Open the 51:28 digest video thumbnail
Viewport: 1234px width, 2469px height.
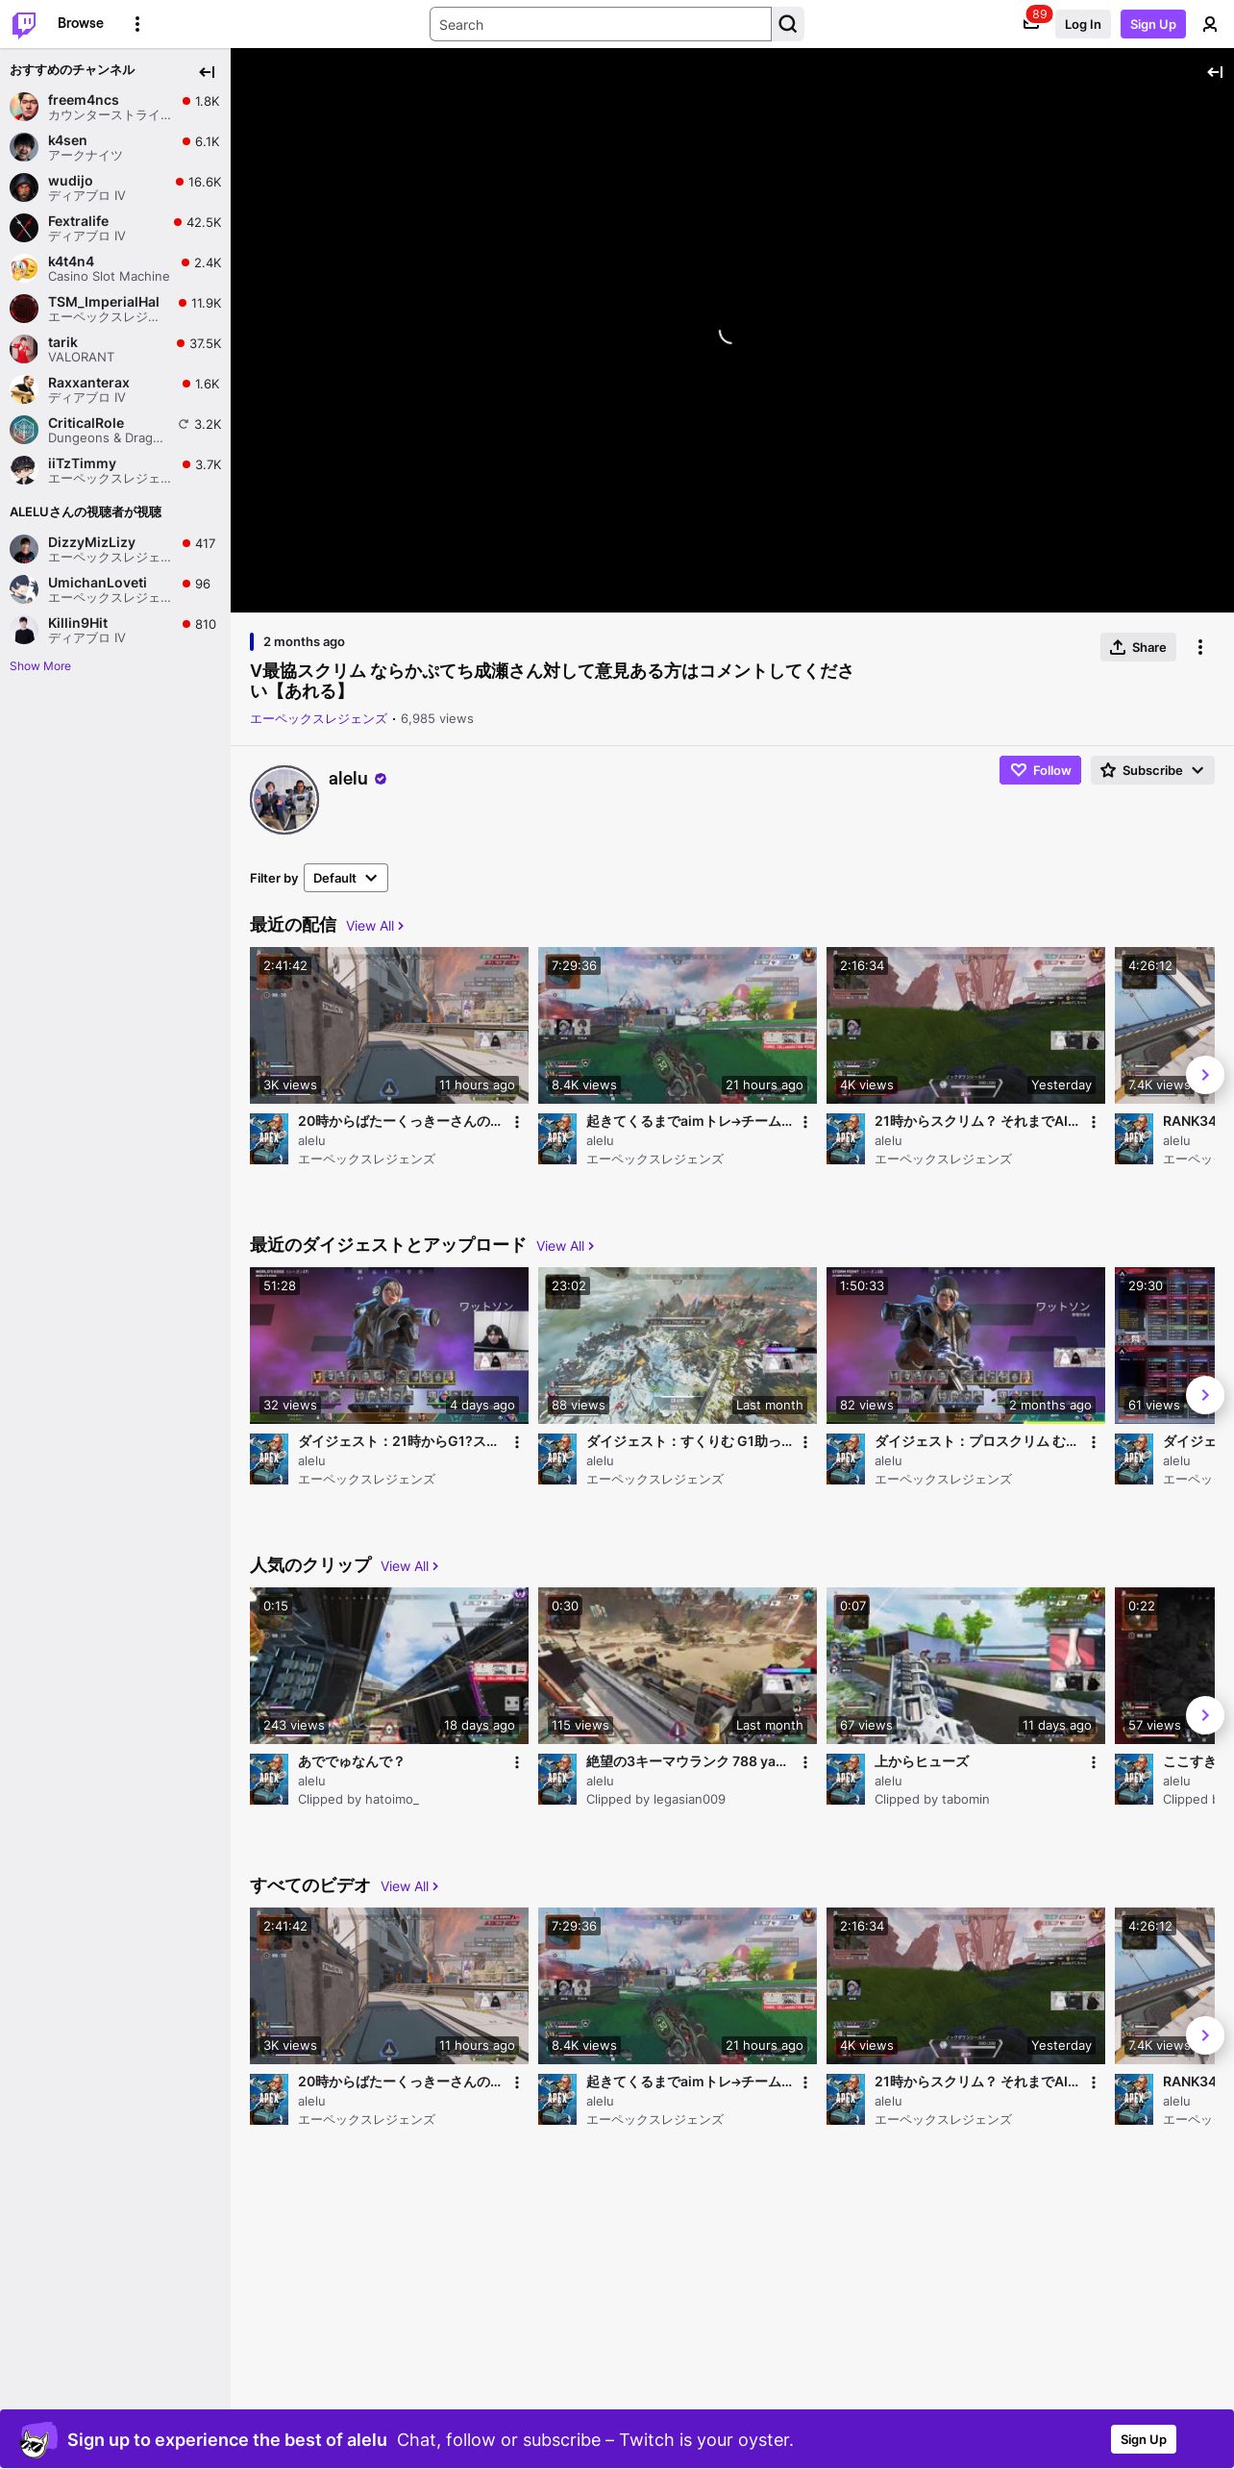pos(389,1345)
